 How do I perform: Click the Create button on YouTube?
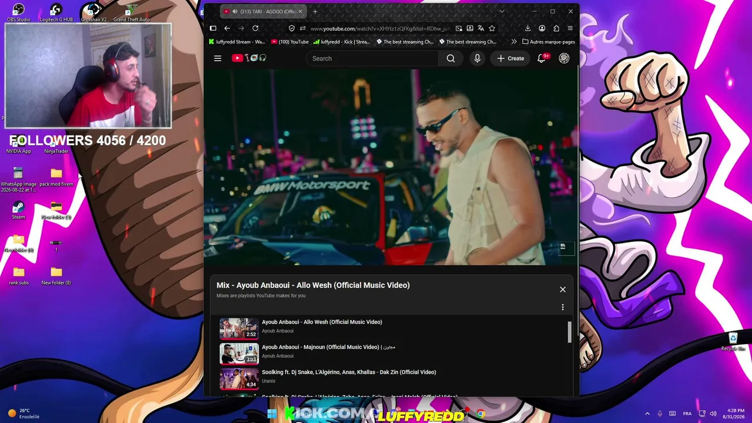pos(510,58)
